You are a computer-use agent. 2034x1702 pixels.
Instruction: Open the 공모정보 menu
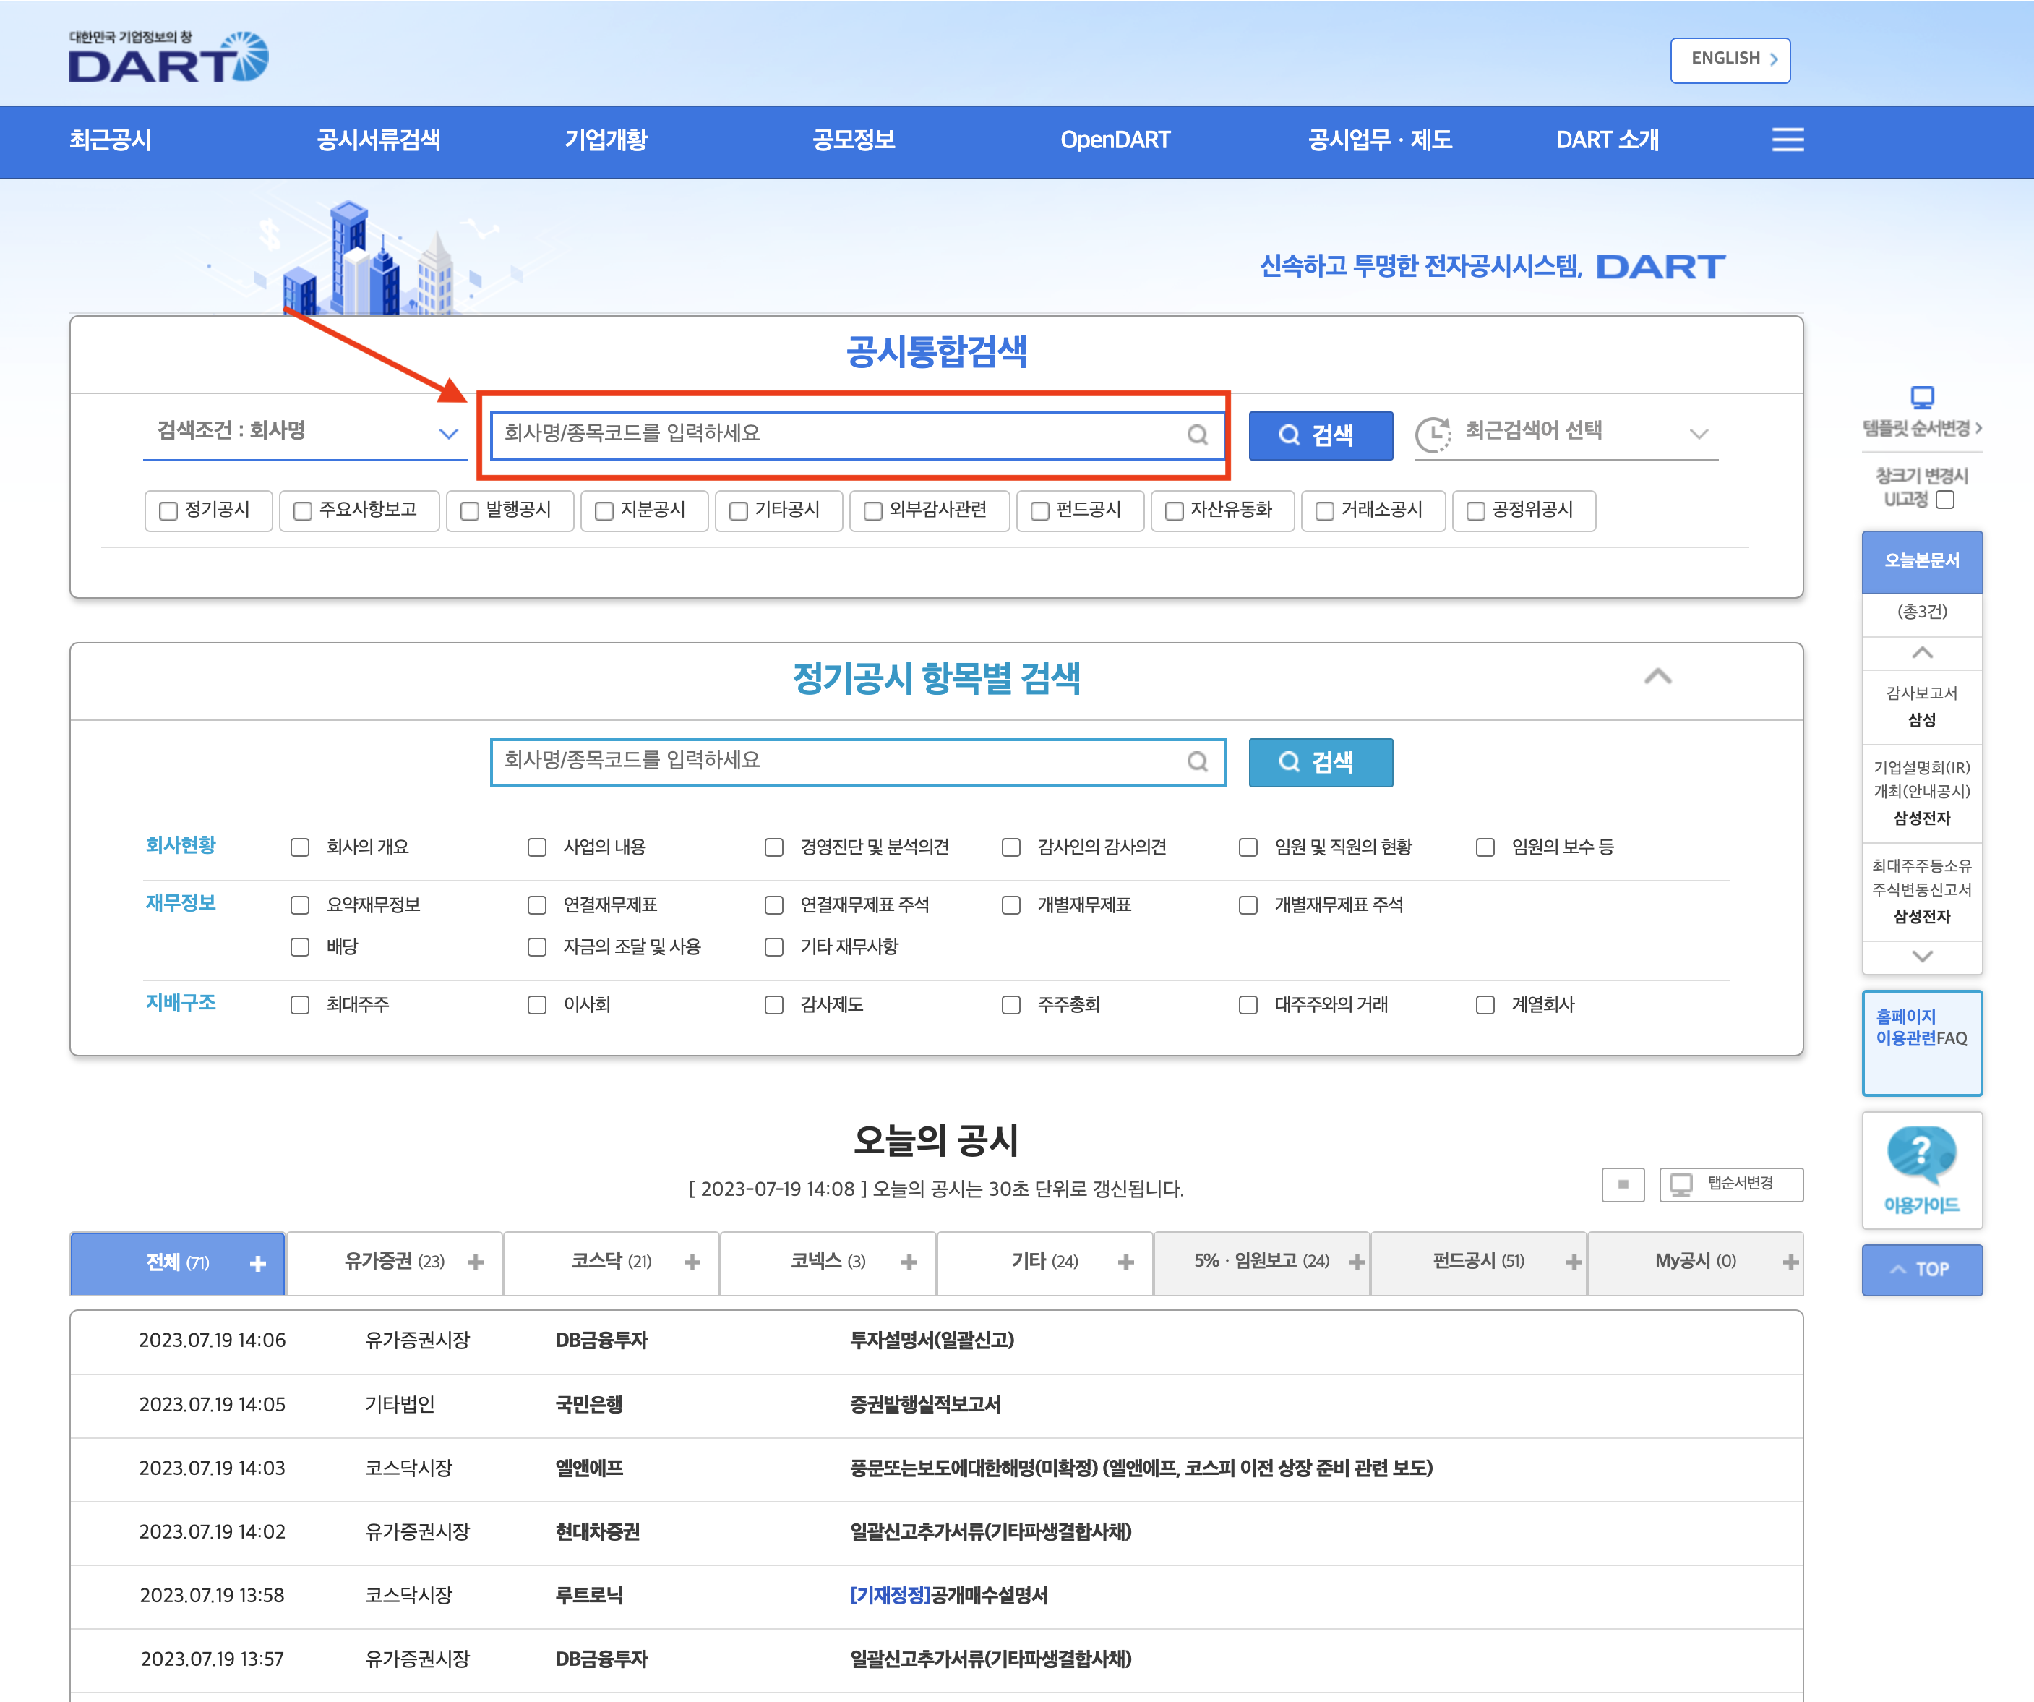854,140
